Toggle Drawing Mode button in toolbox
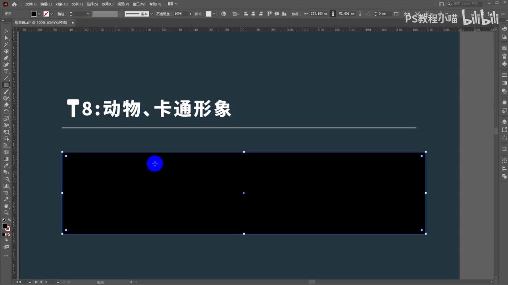The height and width of the screenshot is (285, 508). click(6, 240)
